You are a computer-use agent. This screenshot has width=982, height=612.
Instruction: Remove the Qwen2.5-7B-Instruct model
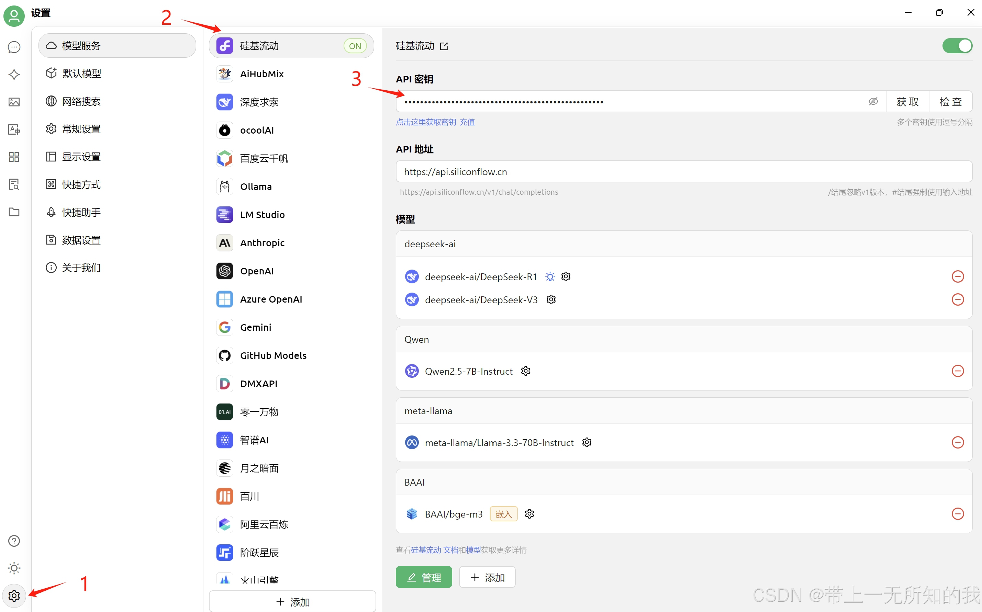pos(957,371)
